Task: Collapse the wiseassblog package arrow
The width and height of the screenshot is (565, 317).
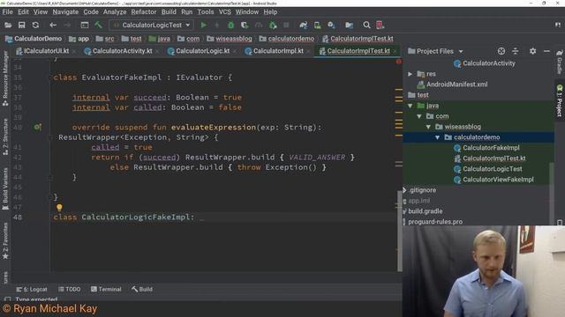Action: 428,127
